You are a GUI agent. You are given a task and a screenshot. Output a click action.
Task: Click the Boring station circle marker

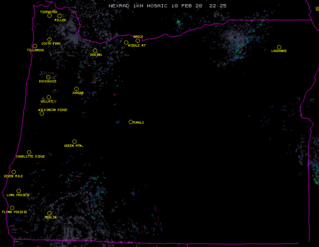95,51
